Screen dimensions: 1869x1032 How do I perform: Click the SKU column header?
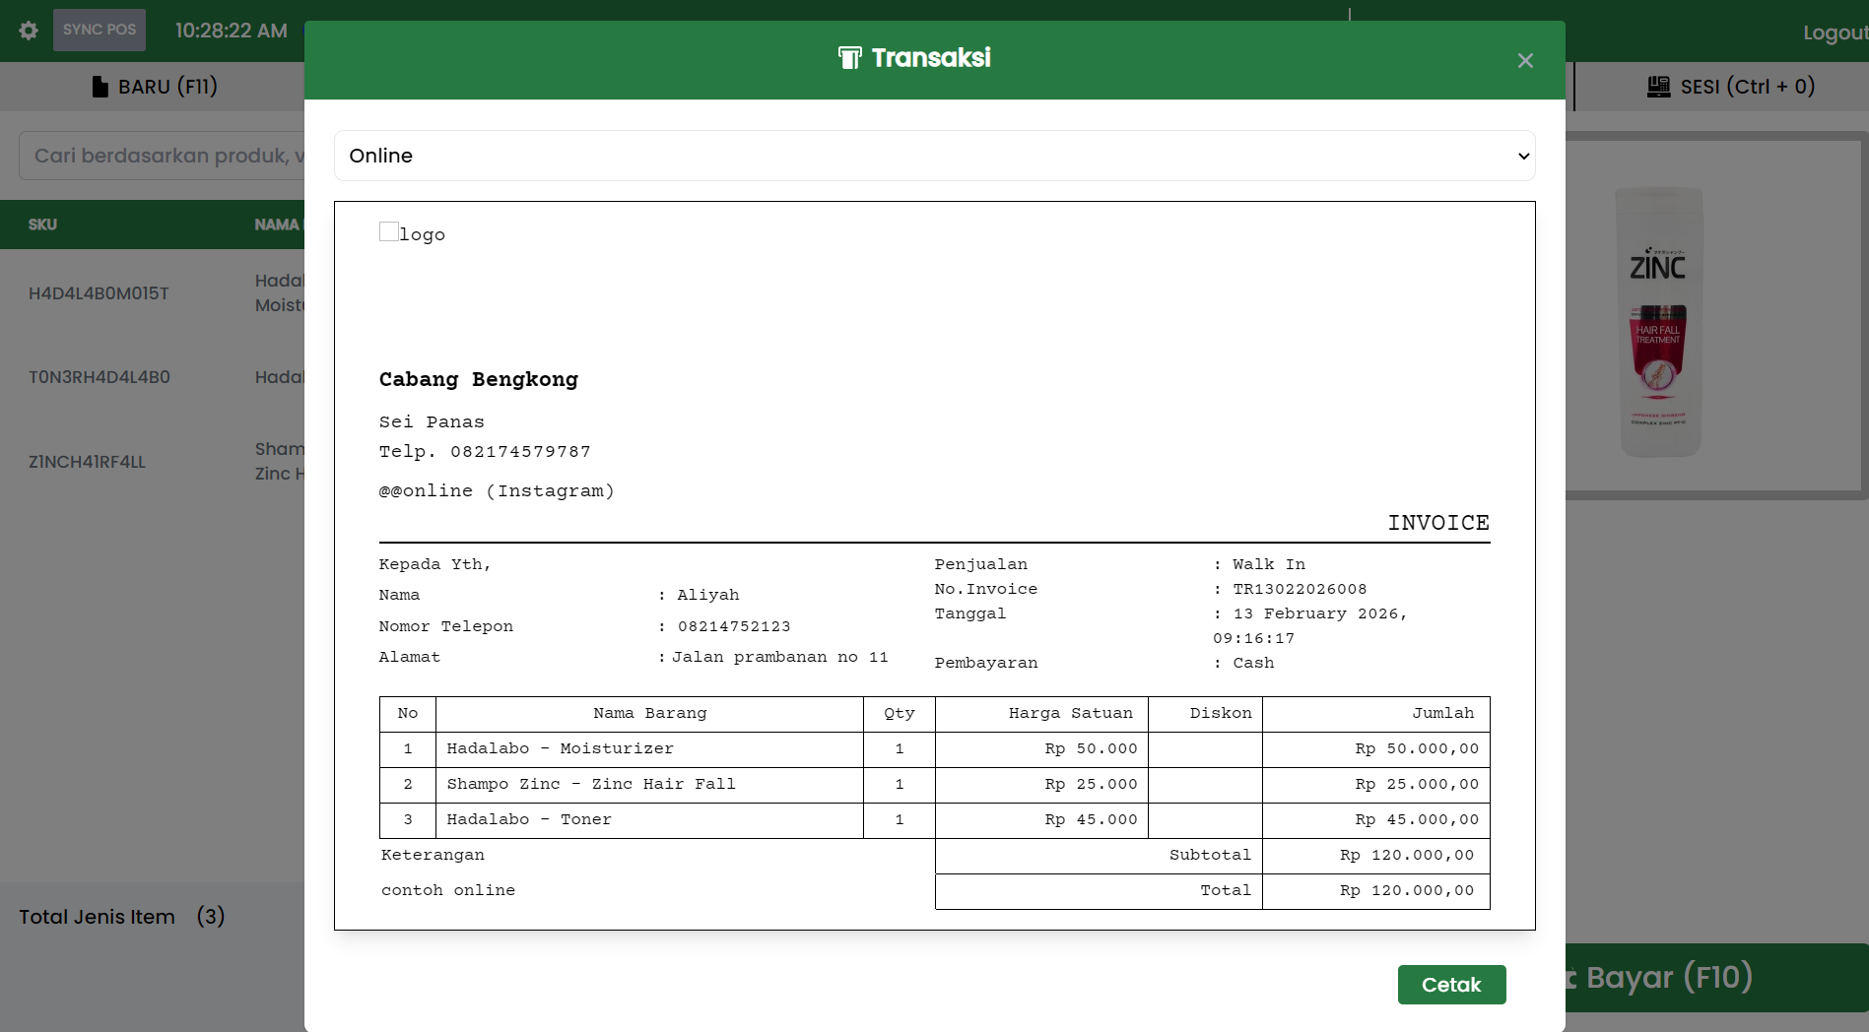42,225
